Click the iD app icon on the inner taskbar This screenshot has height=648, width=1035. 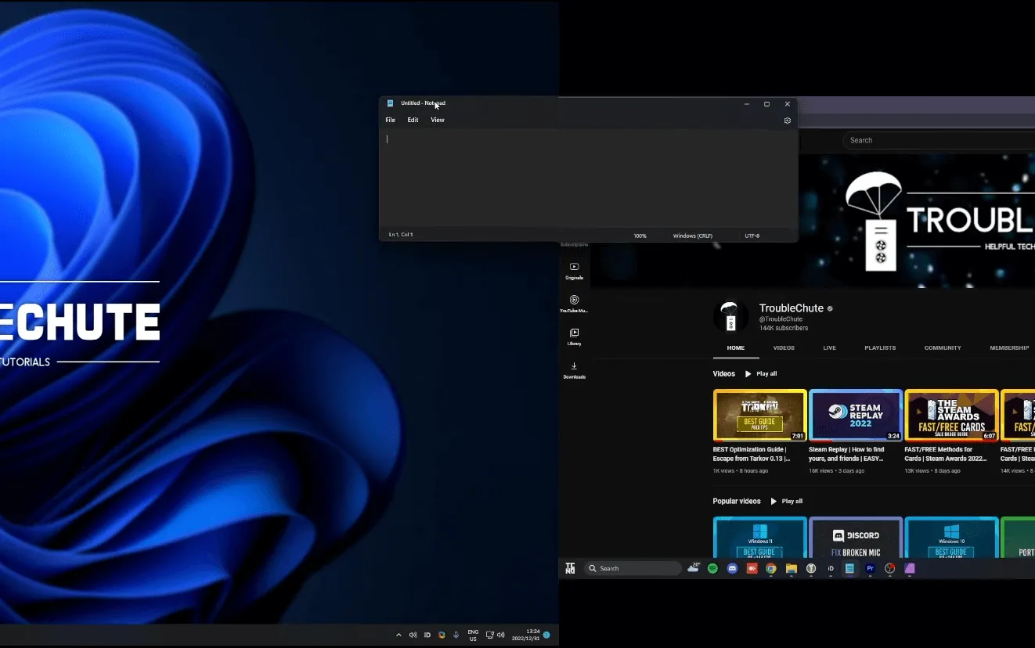[x=831, y=569]
